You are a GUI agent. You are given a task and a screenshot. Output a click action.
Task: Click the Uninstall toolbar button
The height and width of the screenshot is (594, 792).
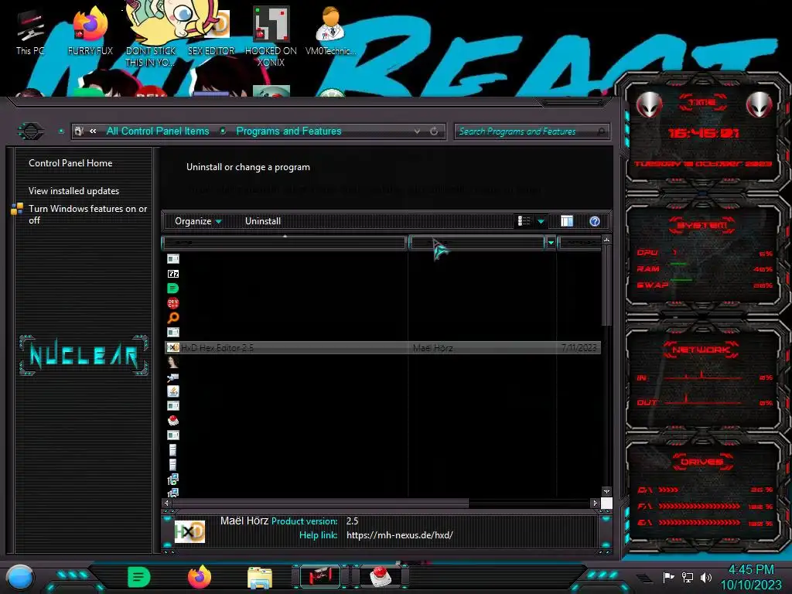click(263, 221)
